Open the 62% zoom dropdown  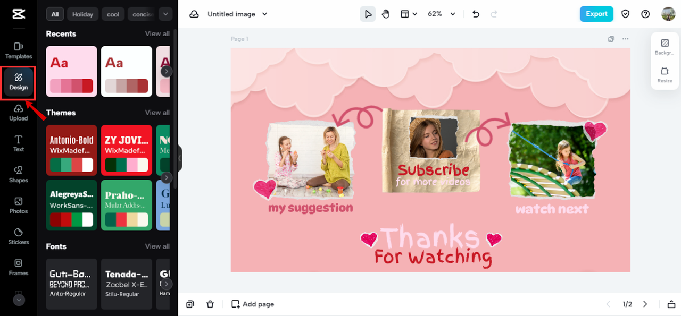pyautogui.click(x=442, y=14)
